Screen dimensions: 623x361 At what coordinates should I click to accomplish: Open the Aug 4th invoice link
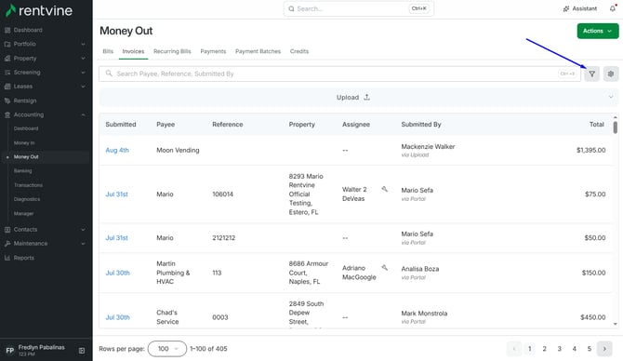coord(117,151)
